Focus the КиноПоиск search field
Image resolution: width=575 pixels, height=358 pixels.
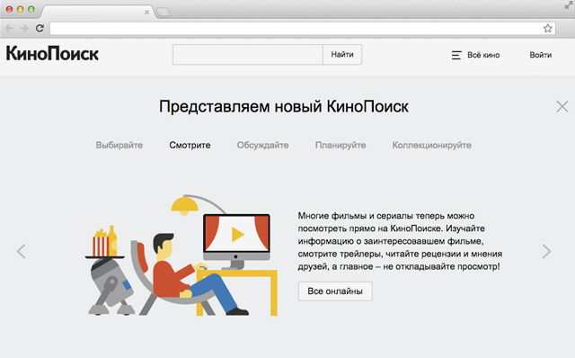(x=248, y=54)
